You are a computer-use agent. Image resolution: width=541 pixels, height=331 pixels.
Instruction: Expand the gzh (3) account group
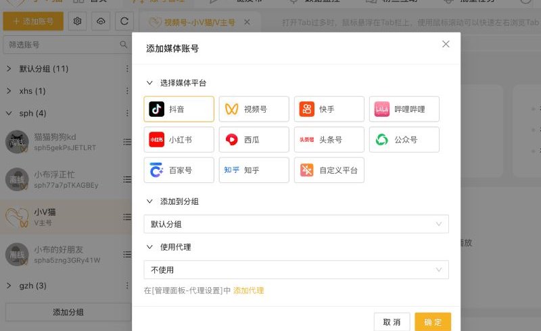9,286
